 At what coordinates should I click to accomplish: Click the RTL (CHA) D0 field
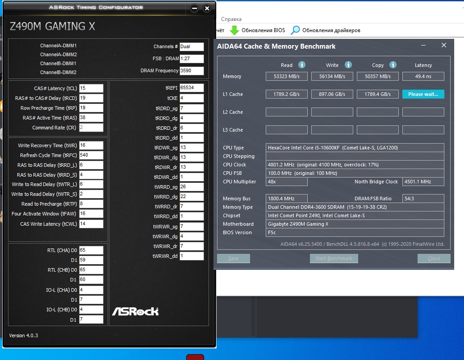[91, 250]
